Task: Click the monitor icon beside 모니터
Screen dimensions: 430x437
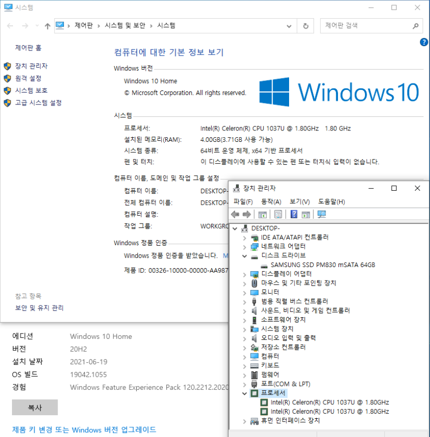Action: pyautogui.click(x=254, y=293)
